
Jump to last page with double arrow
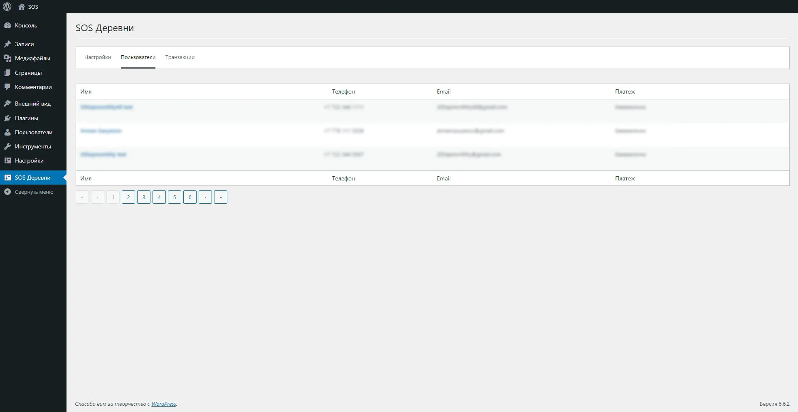221,197
